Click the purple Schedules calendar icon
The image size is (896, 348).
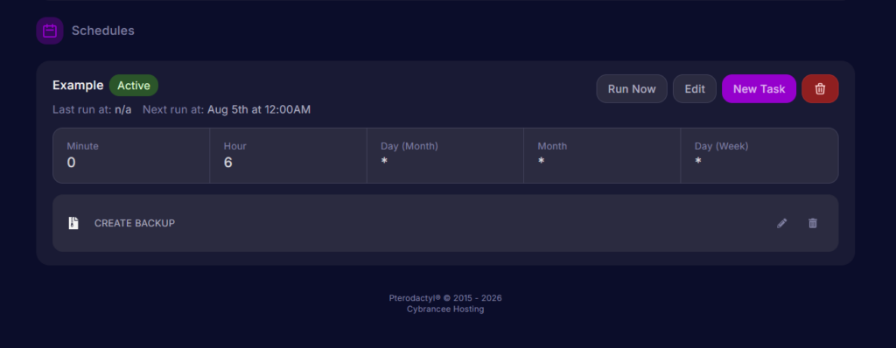(x=50, y=31)
